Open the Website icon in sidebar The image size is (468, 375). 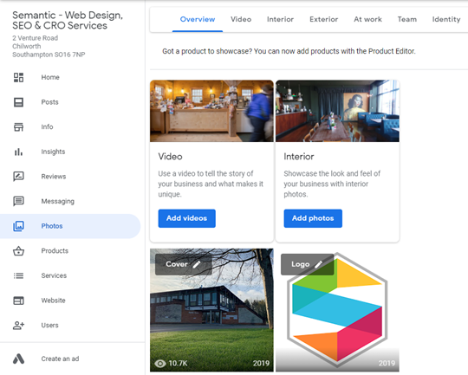pyautogui.click(x=18, y=301)
